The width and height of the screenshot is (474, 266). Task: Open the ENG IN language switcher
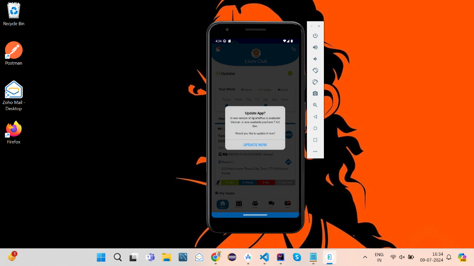pyautogui.click(x=379, y=257)
